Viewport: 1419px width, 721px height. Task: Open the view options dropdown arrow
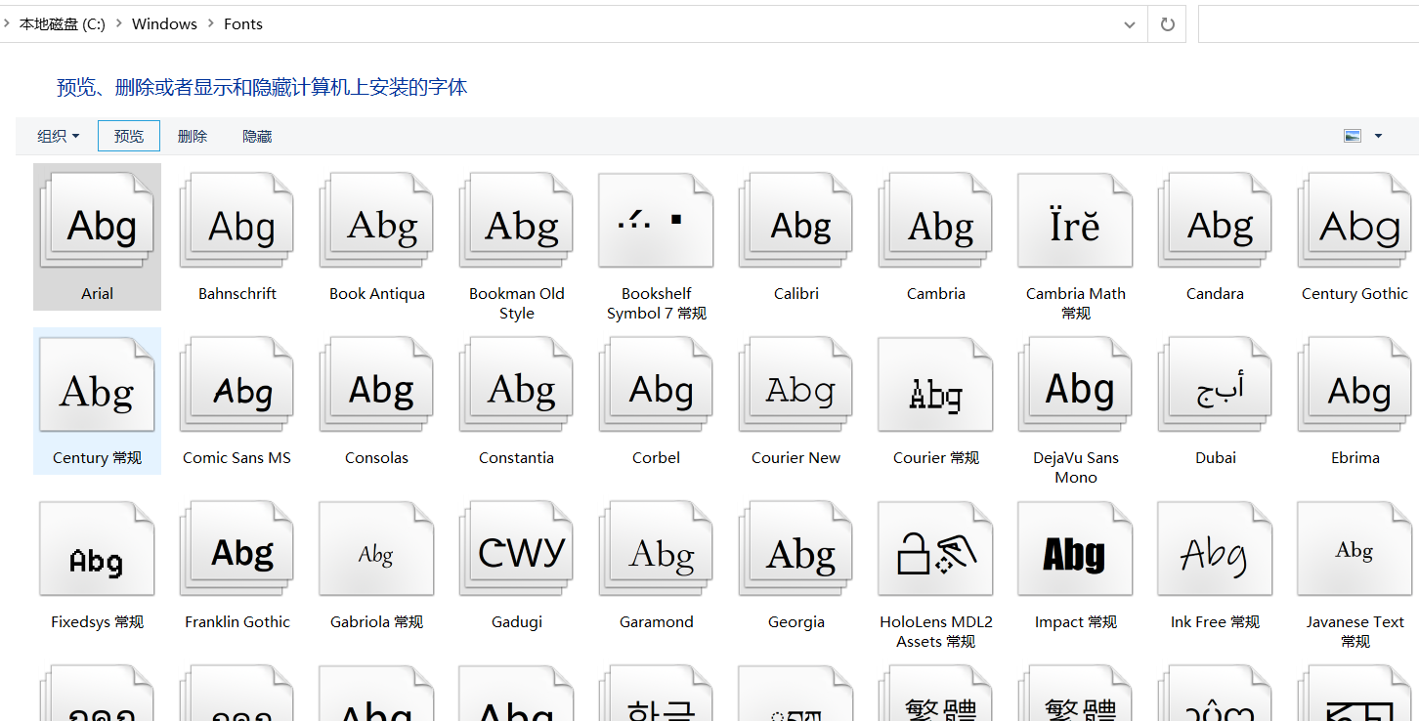click(x=1378, y=136)
